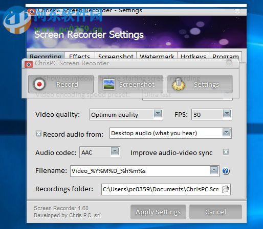Expand the Filename pattern dropdown

point(214,170)
